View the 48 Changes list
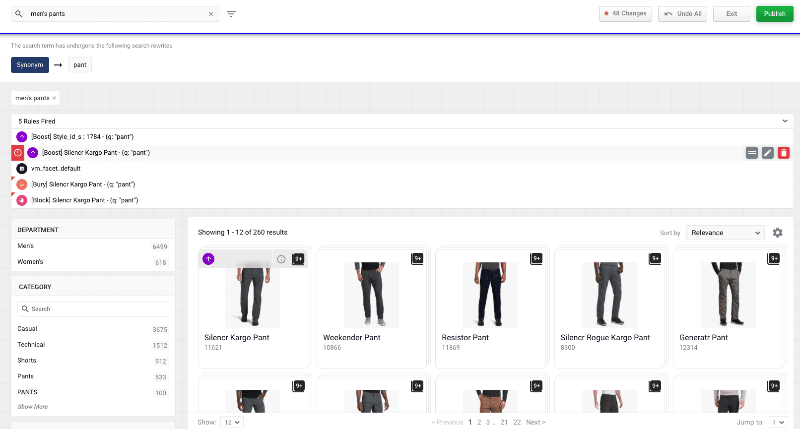The width and height of the screenshot is (800, 429). point(625,14)
